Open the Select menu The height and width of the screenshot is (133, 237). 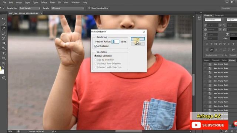[44, 3]
